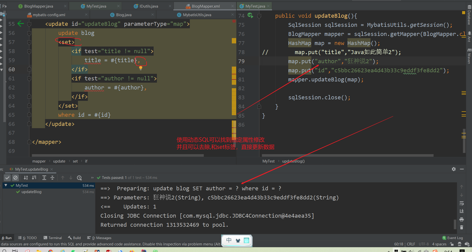Collapse the title if-block fold at line 58
Image resolution: width=472 pixels, height=252 pixels.
pos(29,51)
